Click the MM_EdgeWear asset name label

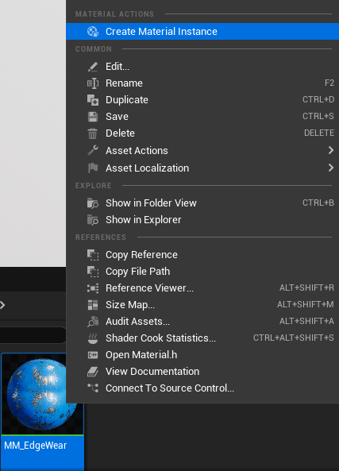click(x=36, y=446)
